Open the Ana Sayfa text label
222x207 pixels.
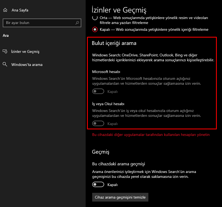click(x=20, y=10)
